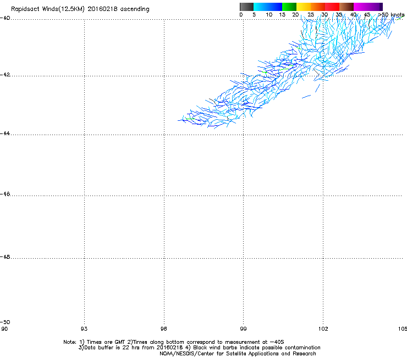The image size is (407, 357).
Task: Click the latitude label '-44'
Action: [x=5, y=133]
